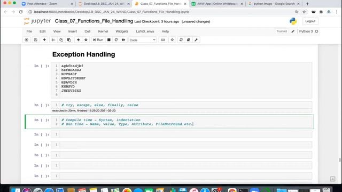Screen dimensions: 342x192
Task: Click the Trusted notebook indicator
Action: [x=282, y=31]
